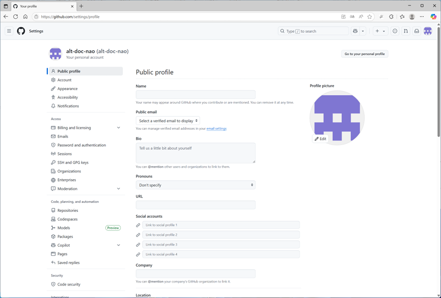
Task: Open Appearance settings in sidebar
Action: 86,89
